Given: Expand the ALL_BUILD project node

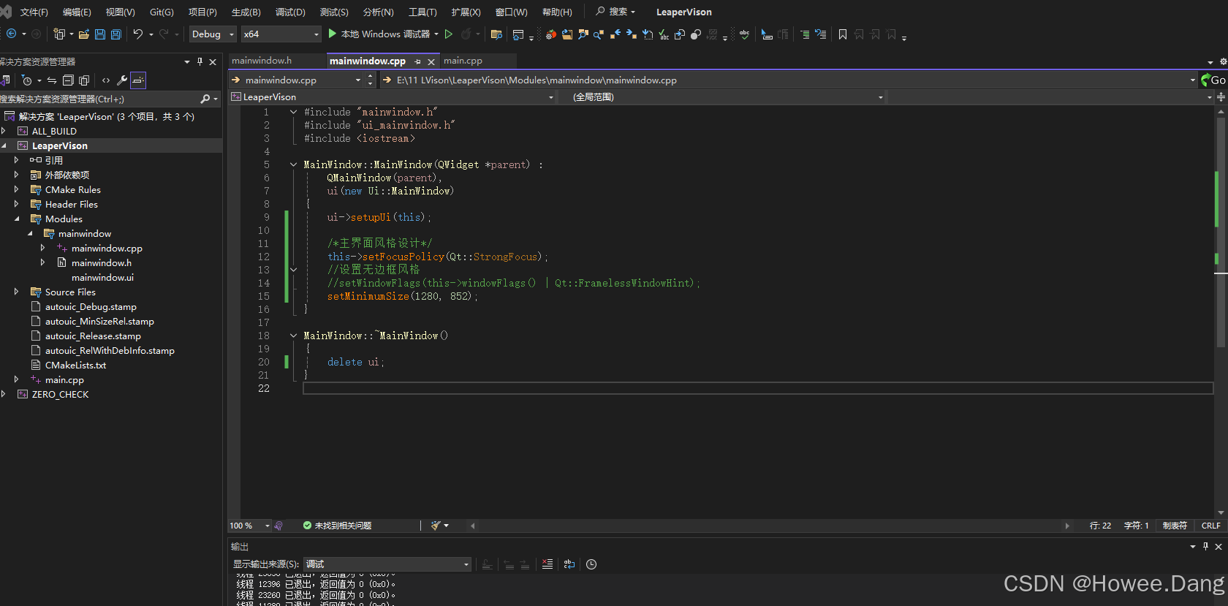Looking at the screenshot, I should tap(4, 131).
